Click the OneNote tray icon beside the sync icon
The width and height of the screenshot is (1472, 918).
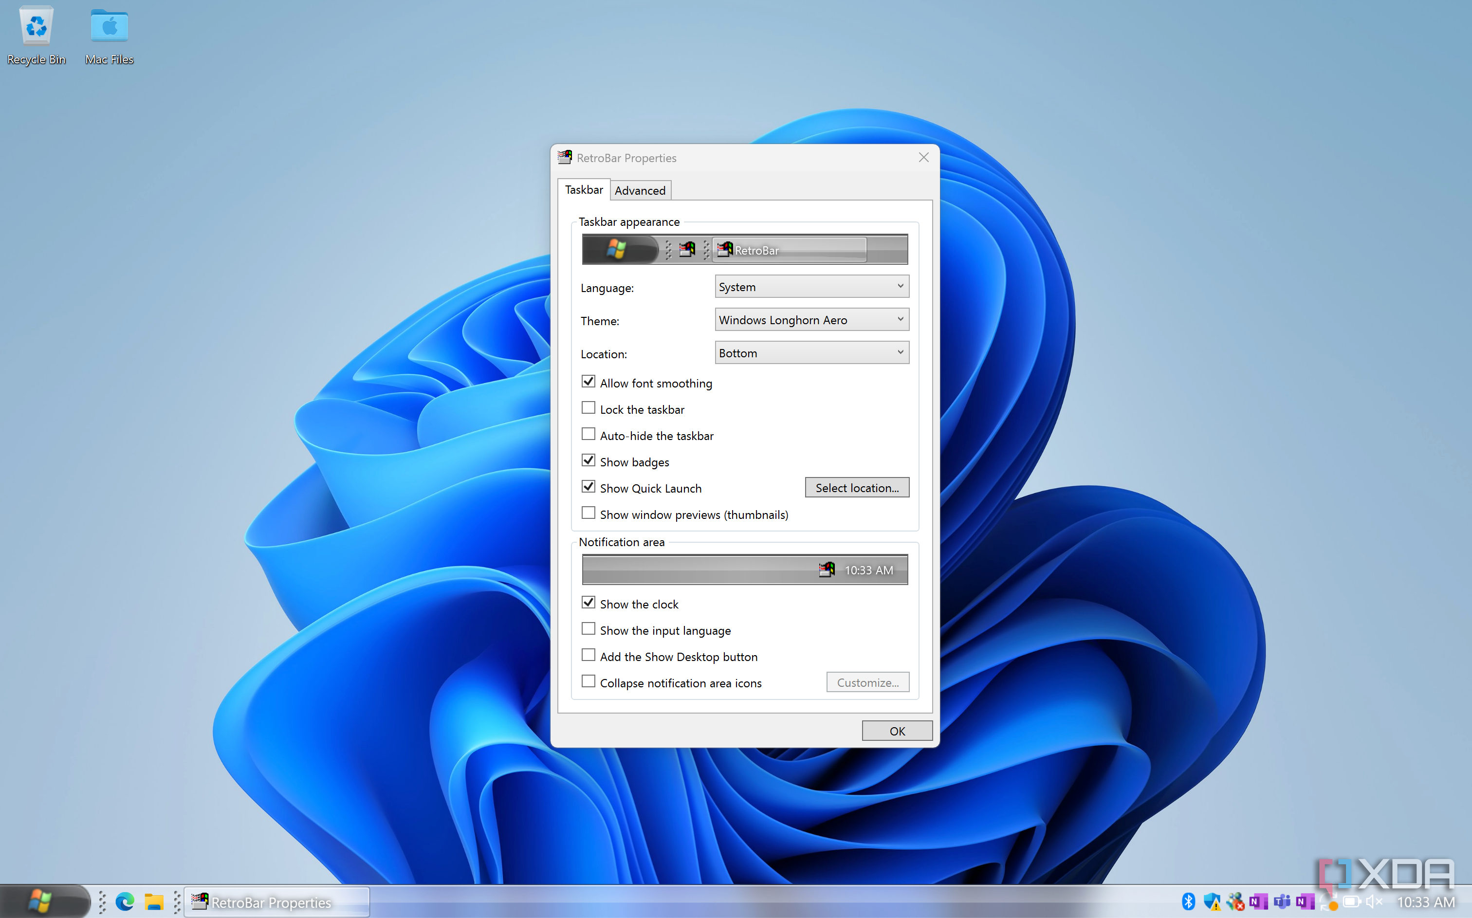1305,901
